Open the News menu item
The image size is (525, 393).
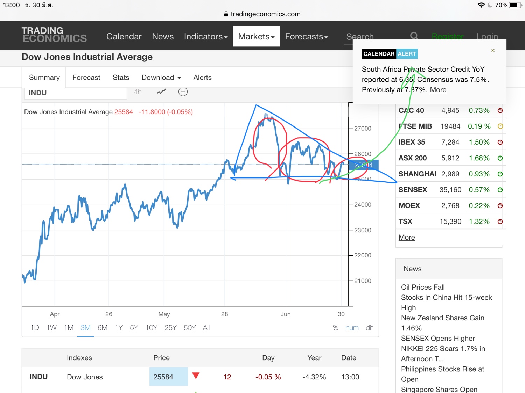coord(163,36)
